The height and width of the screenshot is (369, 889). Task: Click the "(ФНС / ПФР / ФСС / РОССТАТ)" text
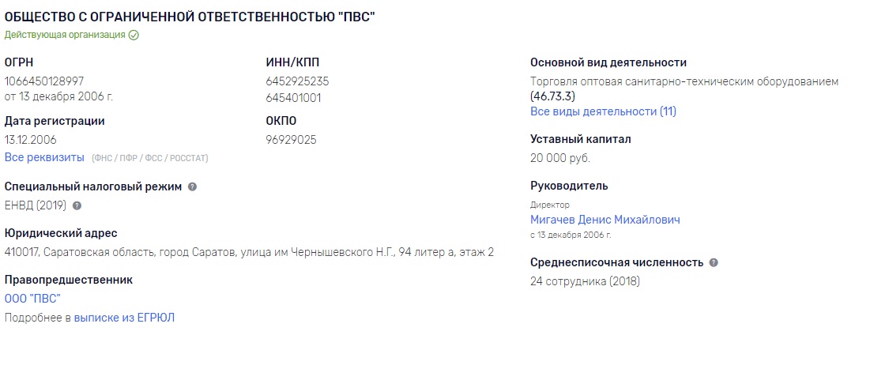[150, 158]
